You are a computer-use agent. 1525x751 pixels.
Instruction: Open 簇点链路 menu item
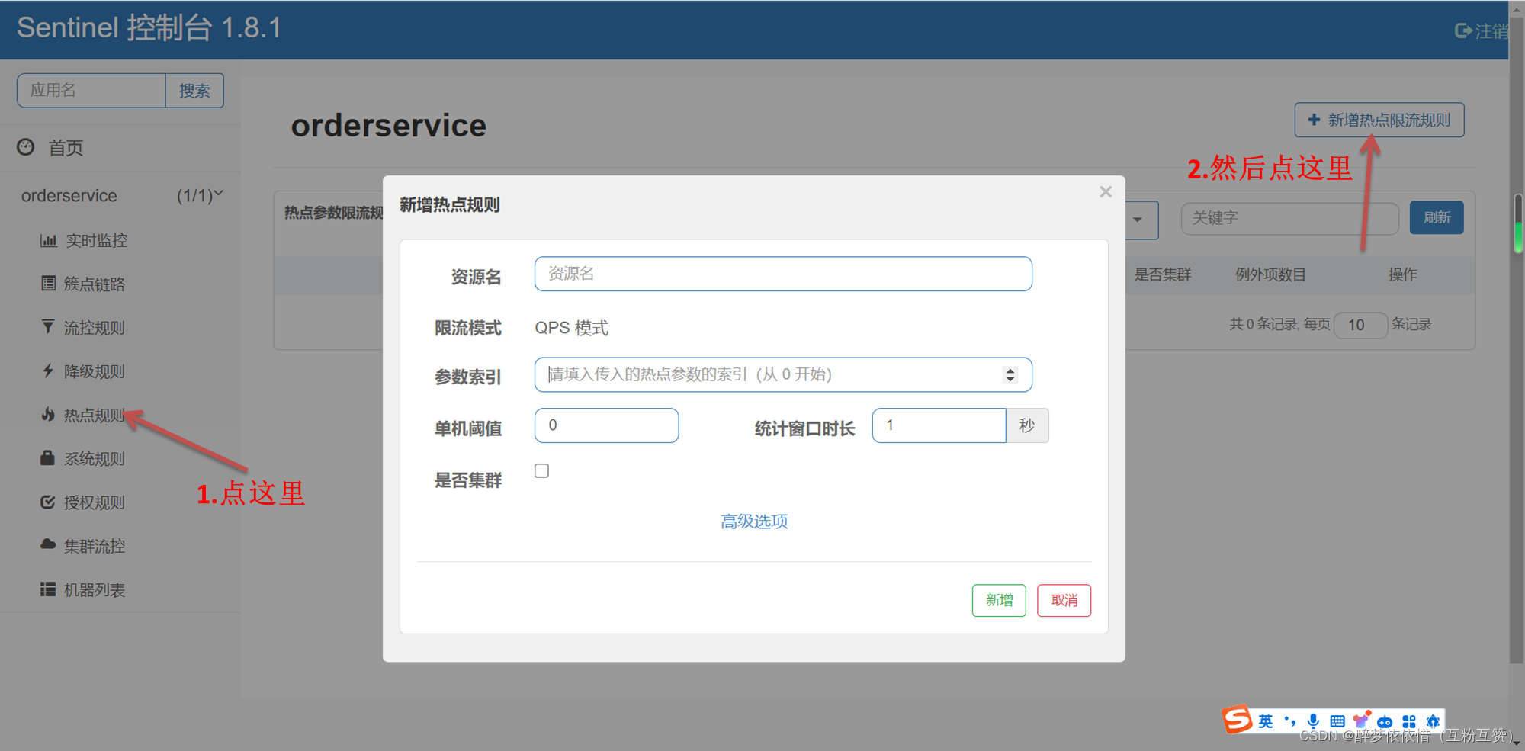pyautogui.click(x=95, y=284)
